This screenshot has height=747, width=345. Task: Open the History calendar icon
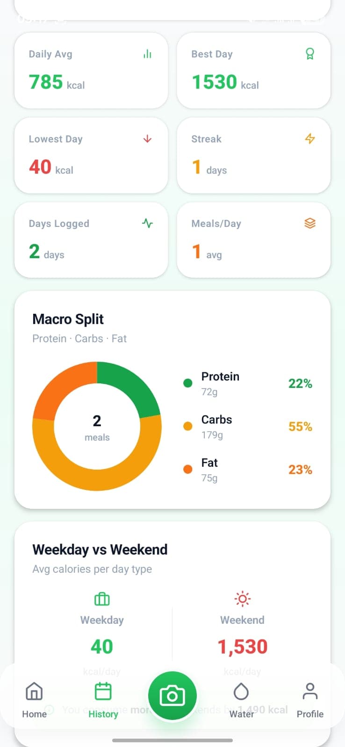click(x=103, y=691)
